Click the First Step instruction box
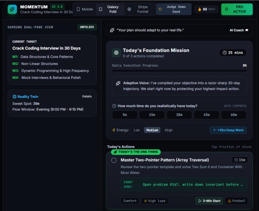Image resolution: width=259 pixels, height=211 pixels. click(x=184, y=184)
